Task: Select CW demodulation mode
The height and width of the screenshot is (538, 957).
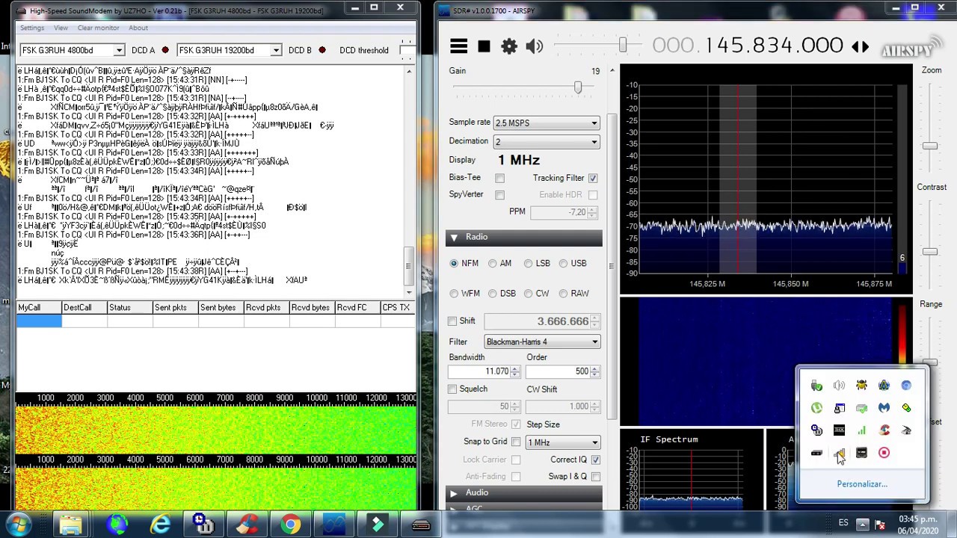Action: click(x=528, y=294)
